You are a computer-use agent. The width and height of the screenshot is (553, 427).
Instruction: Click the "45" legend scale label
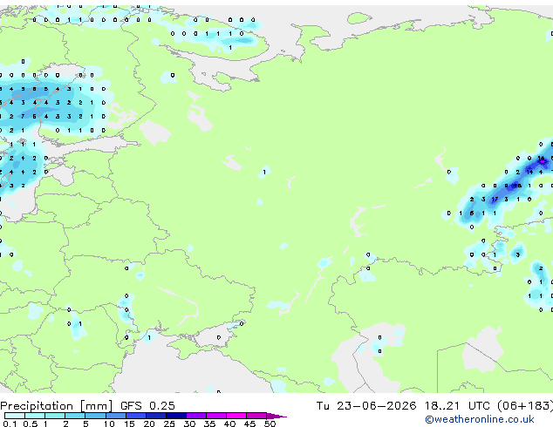pos(249,424)
